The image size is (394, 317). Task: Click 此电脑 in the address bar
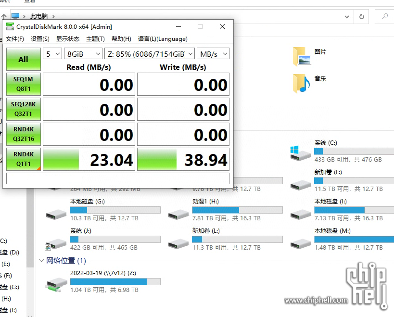(x=38, y=16)
